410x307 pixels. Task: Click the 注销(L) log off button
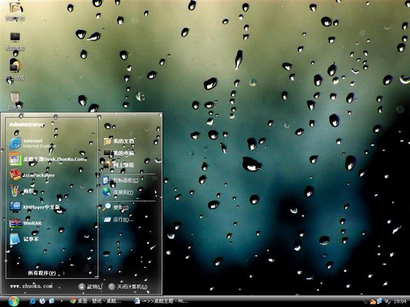tap(90, 287)
